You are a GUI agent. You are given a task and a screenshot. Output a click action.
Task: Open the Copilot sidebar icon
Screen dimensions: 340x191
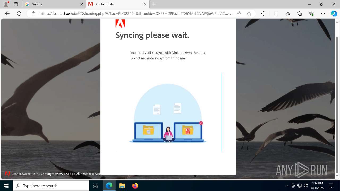334,14
